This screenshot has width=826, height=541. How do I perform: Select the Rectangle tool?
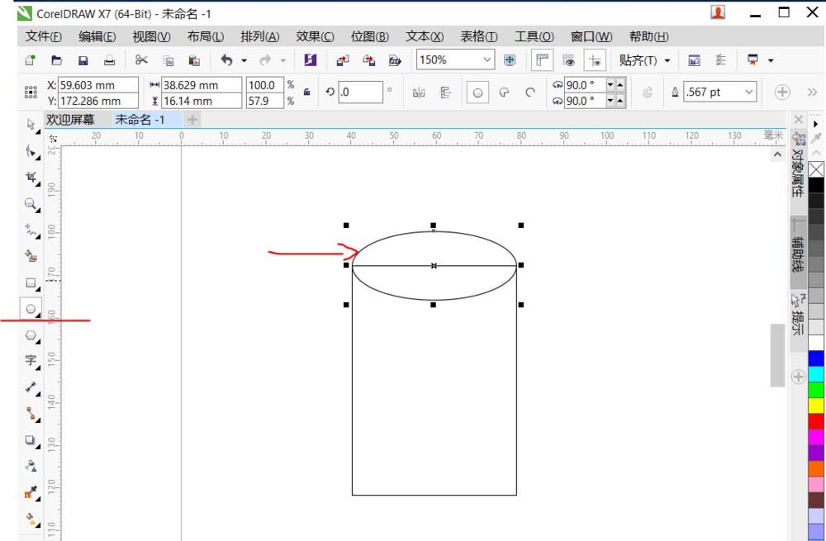click(31, 282)
